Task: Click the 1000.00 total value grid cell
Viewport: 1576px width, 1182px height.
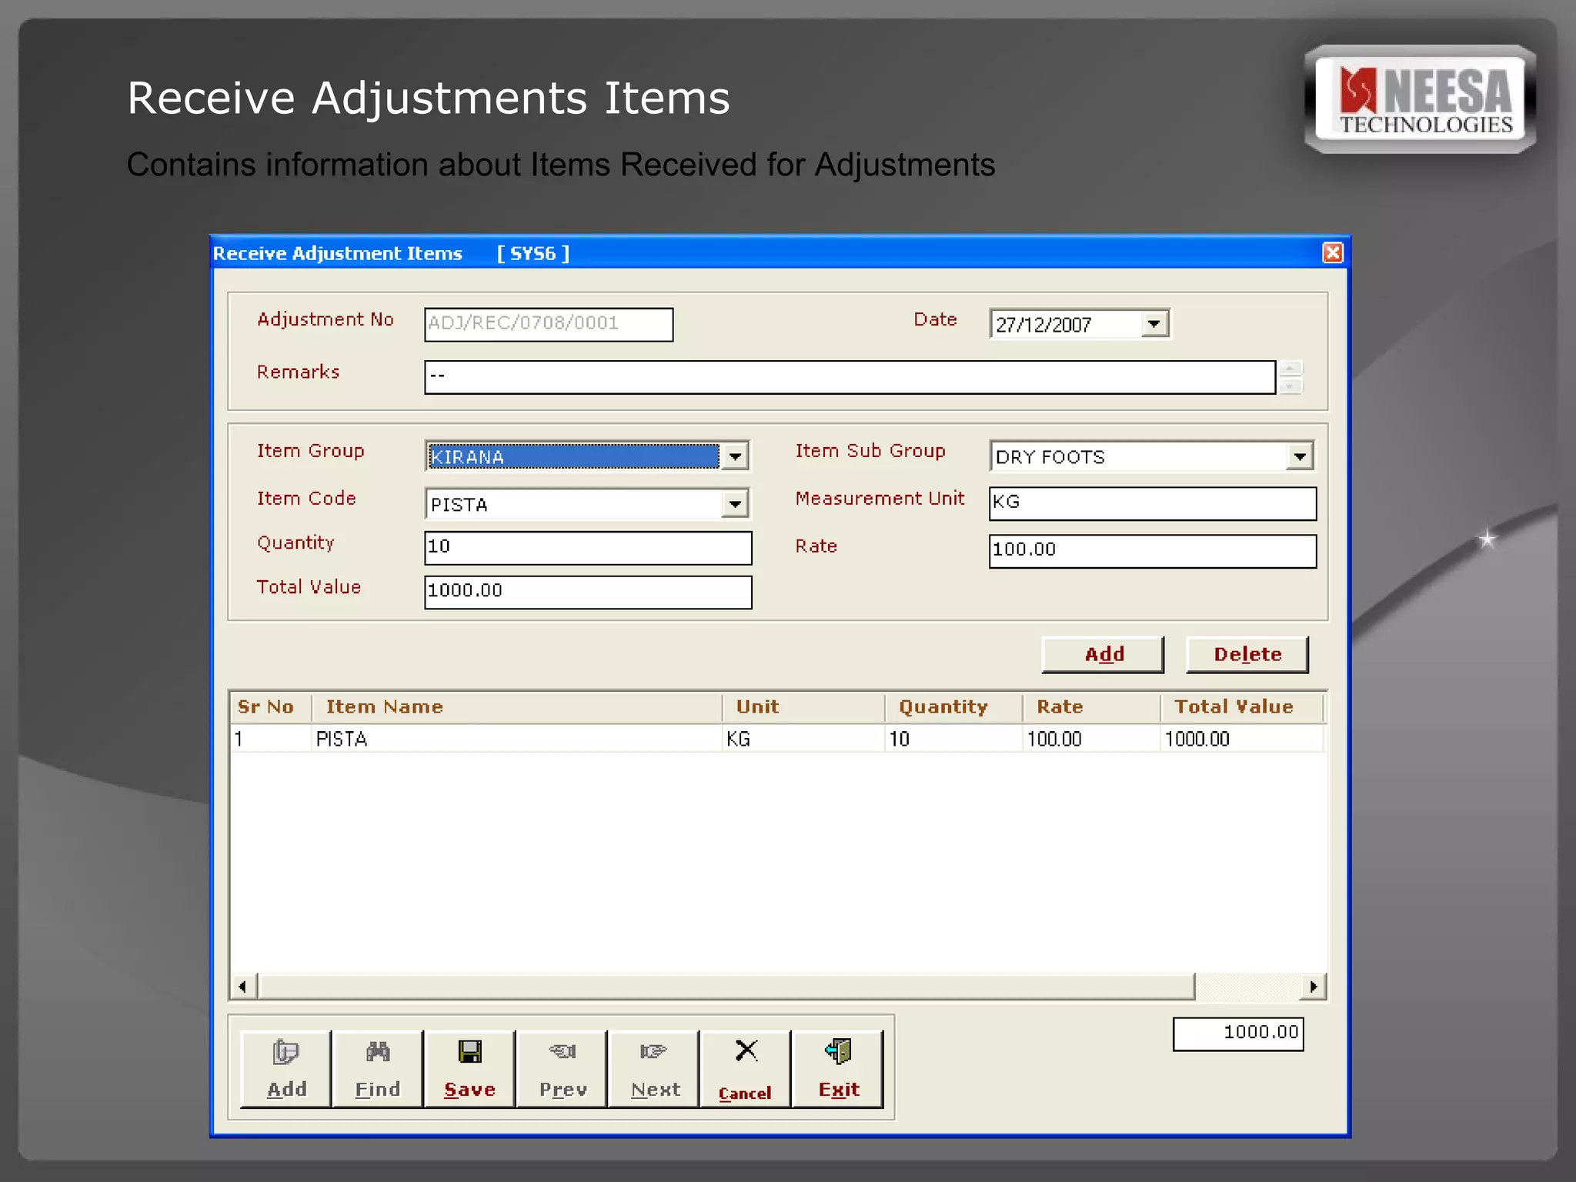Action: [1241, 739]
